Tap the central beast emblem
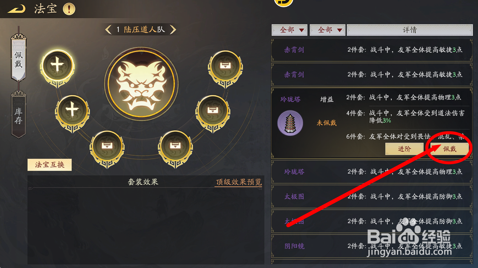478x268 pixels. [141, 84]
